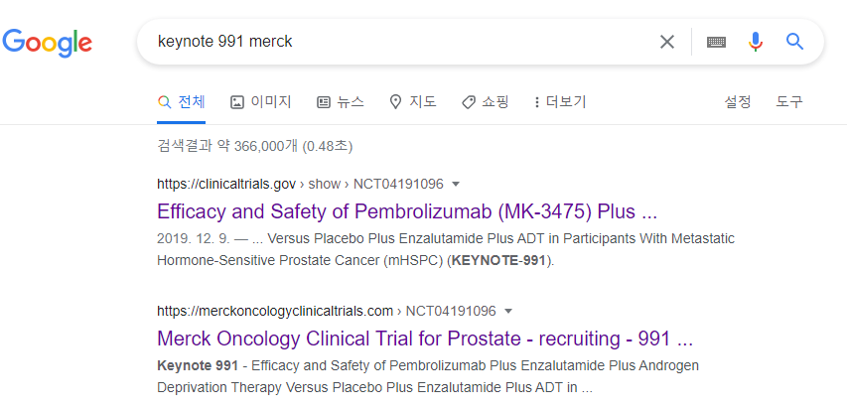This screenshot has height=408, width=847.
Task: Select the 전체 all results tab
Action: click(181, 101)
